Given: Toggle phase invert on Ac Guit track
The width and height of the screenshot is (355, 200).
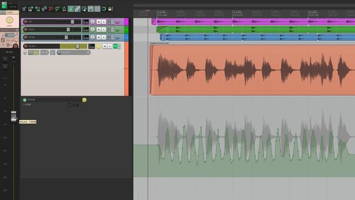Looking at the screenshot, I should 25,53.
